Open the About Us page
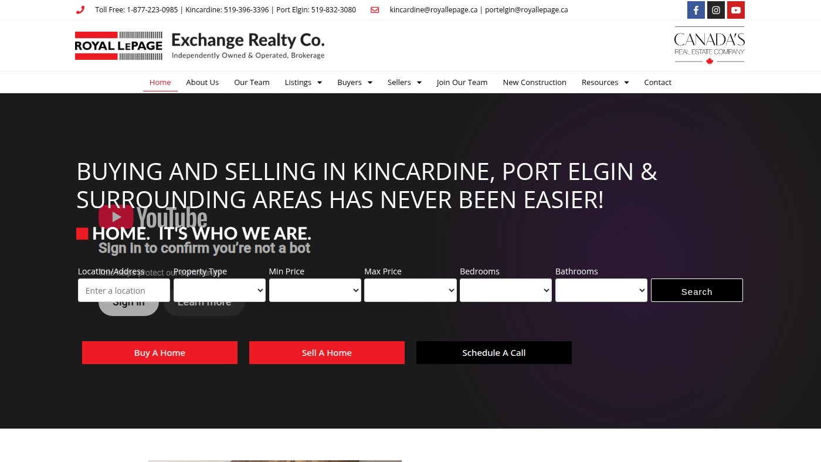Image resolution: width=821 pixels, height=462 pixels. point(202,82)
